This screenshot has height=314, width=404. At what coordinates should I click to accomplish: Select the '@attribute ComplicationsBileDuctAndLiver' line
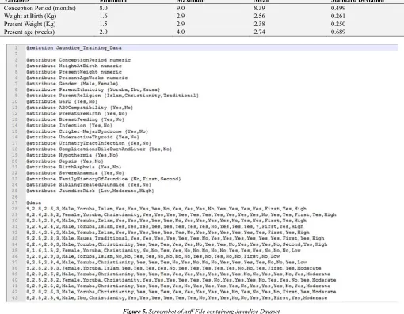pyautogui.click(x=99, y=149)
